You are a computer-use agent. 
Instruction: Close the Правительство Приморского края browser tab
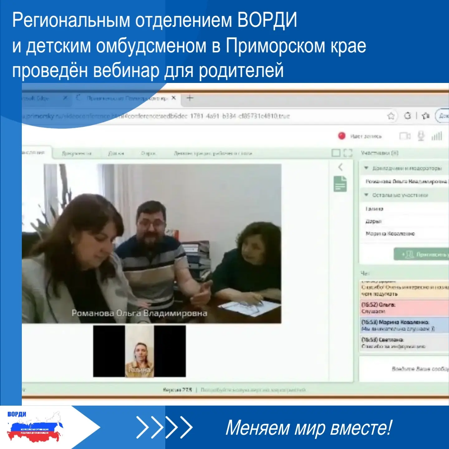click(x=174, y=98)
